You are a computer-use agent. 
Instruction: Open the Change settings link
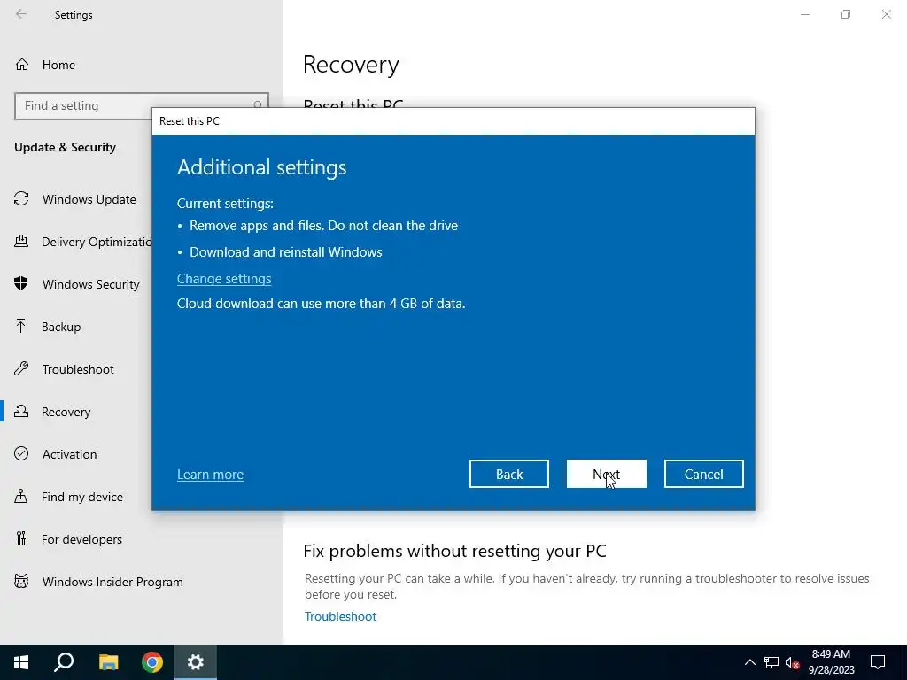click(224, 279)
